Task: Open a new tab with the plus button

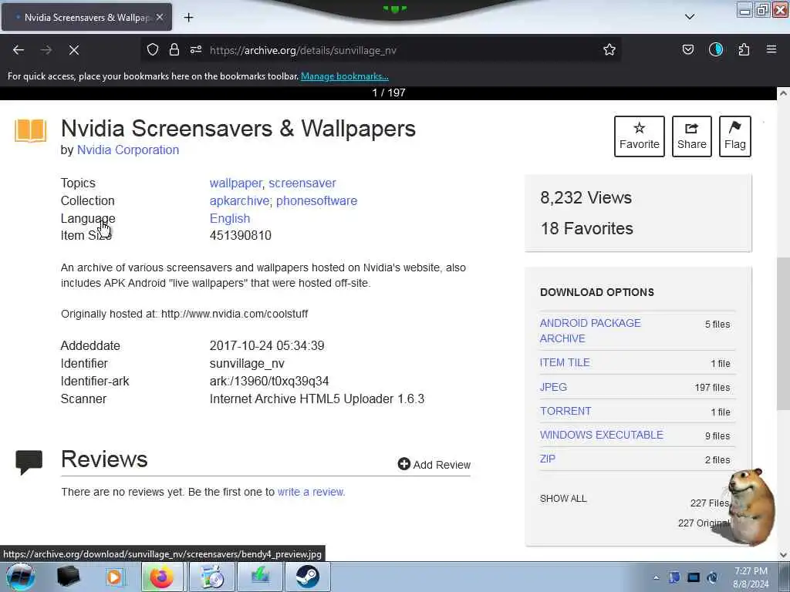Action: point(188,18)
